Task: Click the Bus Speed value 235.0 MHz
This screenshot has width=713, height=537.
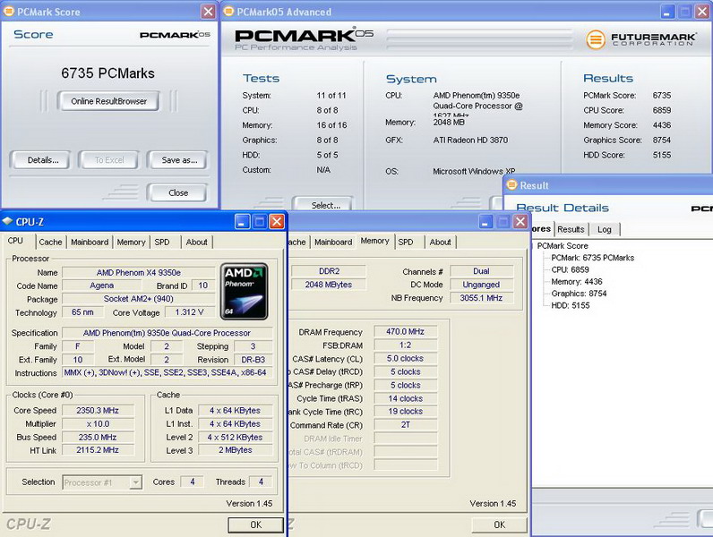Action: pyautogui.click(x=98, y=437)
